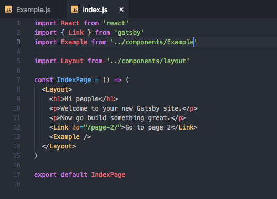Viewport: 277px width, 199px height.
Task: Click the const keyword on line 7
Action: click(x=44, y=80)
